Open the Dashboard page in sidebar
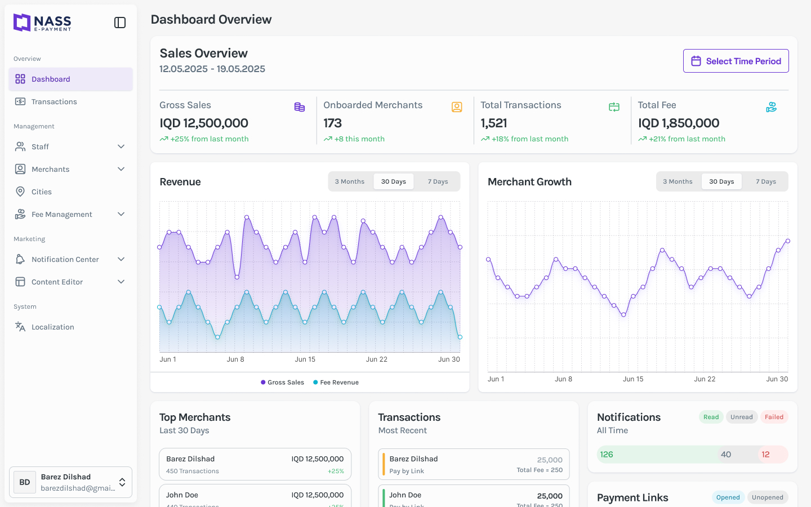Screen dimensions: 811x507 point(70,79)
